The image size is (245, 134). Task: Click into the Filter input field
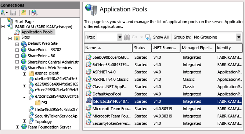(x=107, y=37)
